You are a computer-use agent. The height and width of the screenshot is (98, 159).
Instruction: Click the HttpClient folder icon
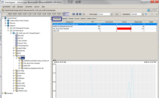16,78
